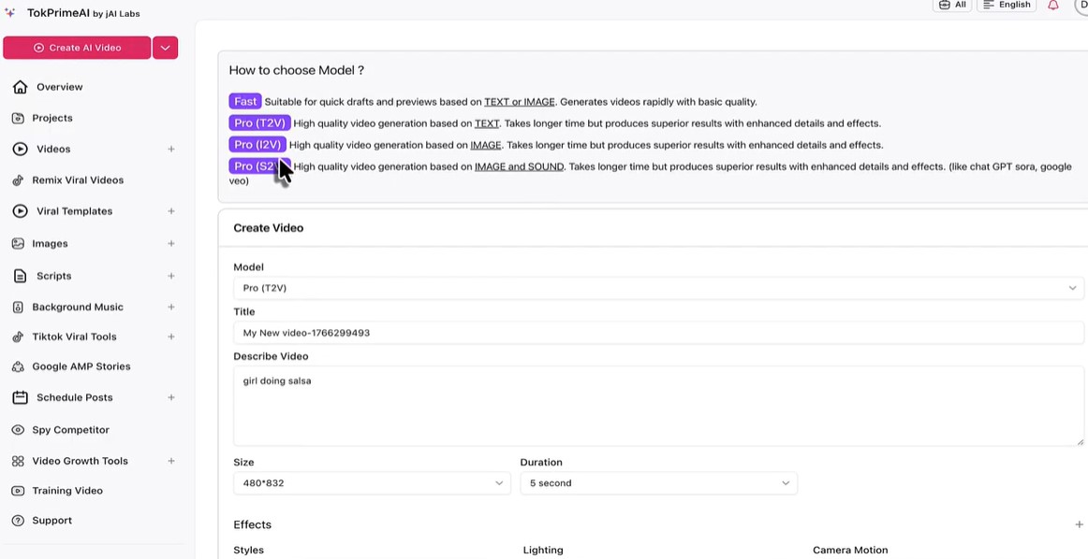Click the Spy Competitor eye icon

(18, 430)
